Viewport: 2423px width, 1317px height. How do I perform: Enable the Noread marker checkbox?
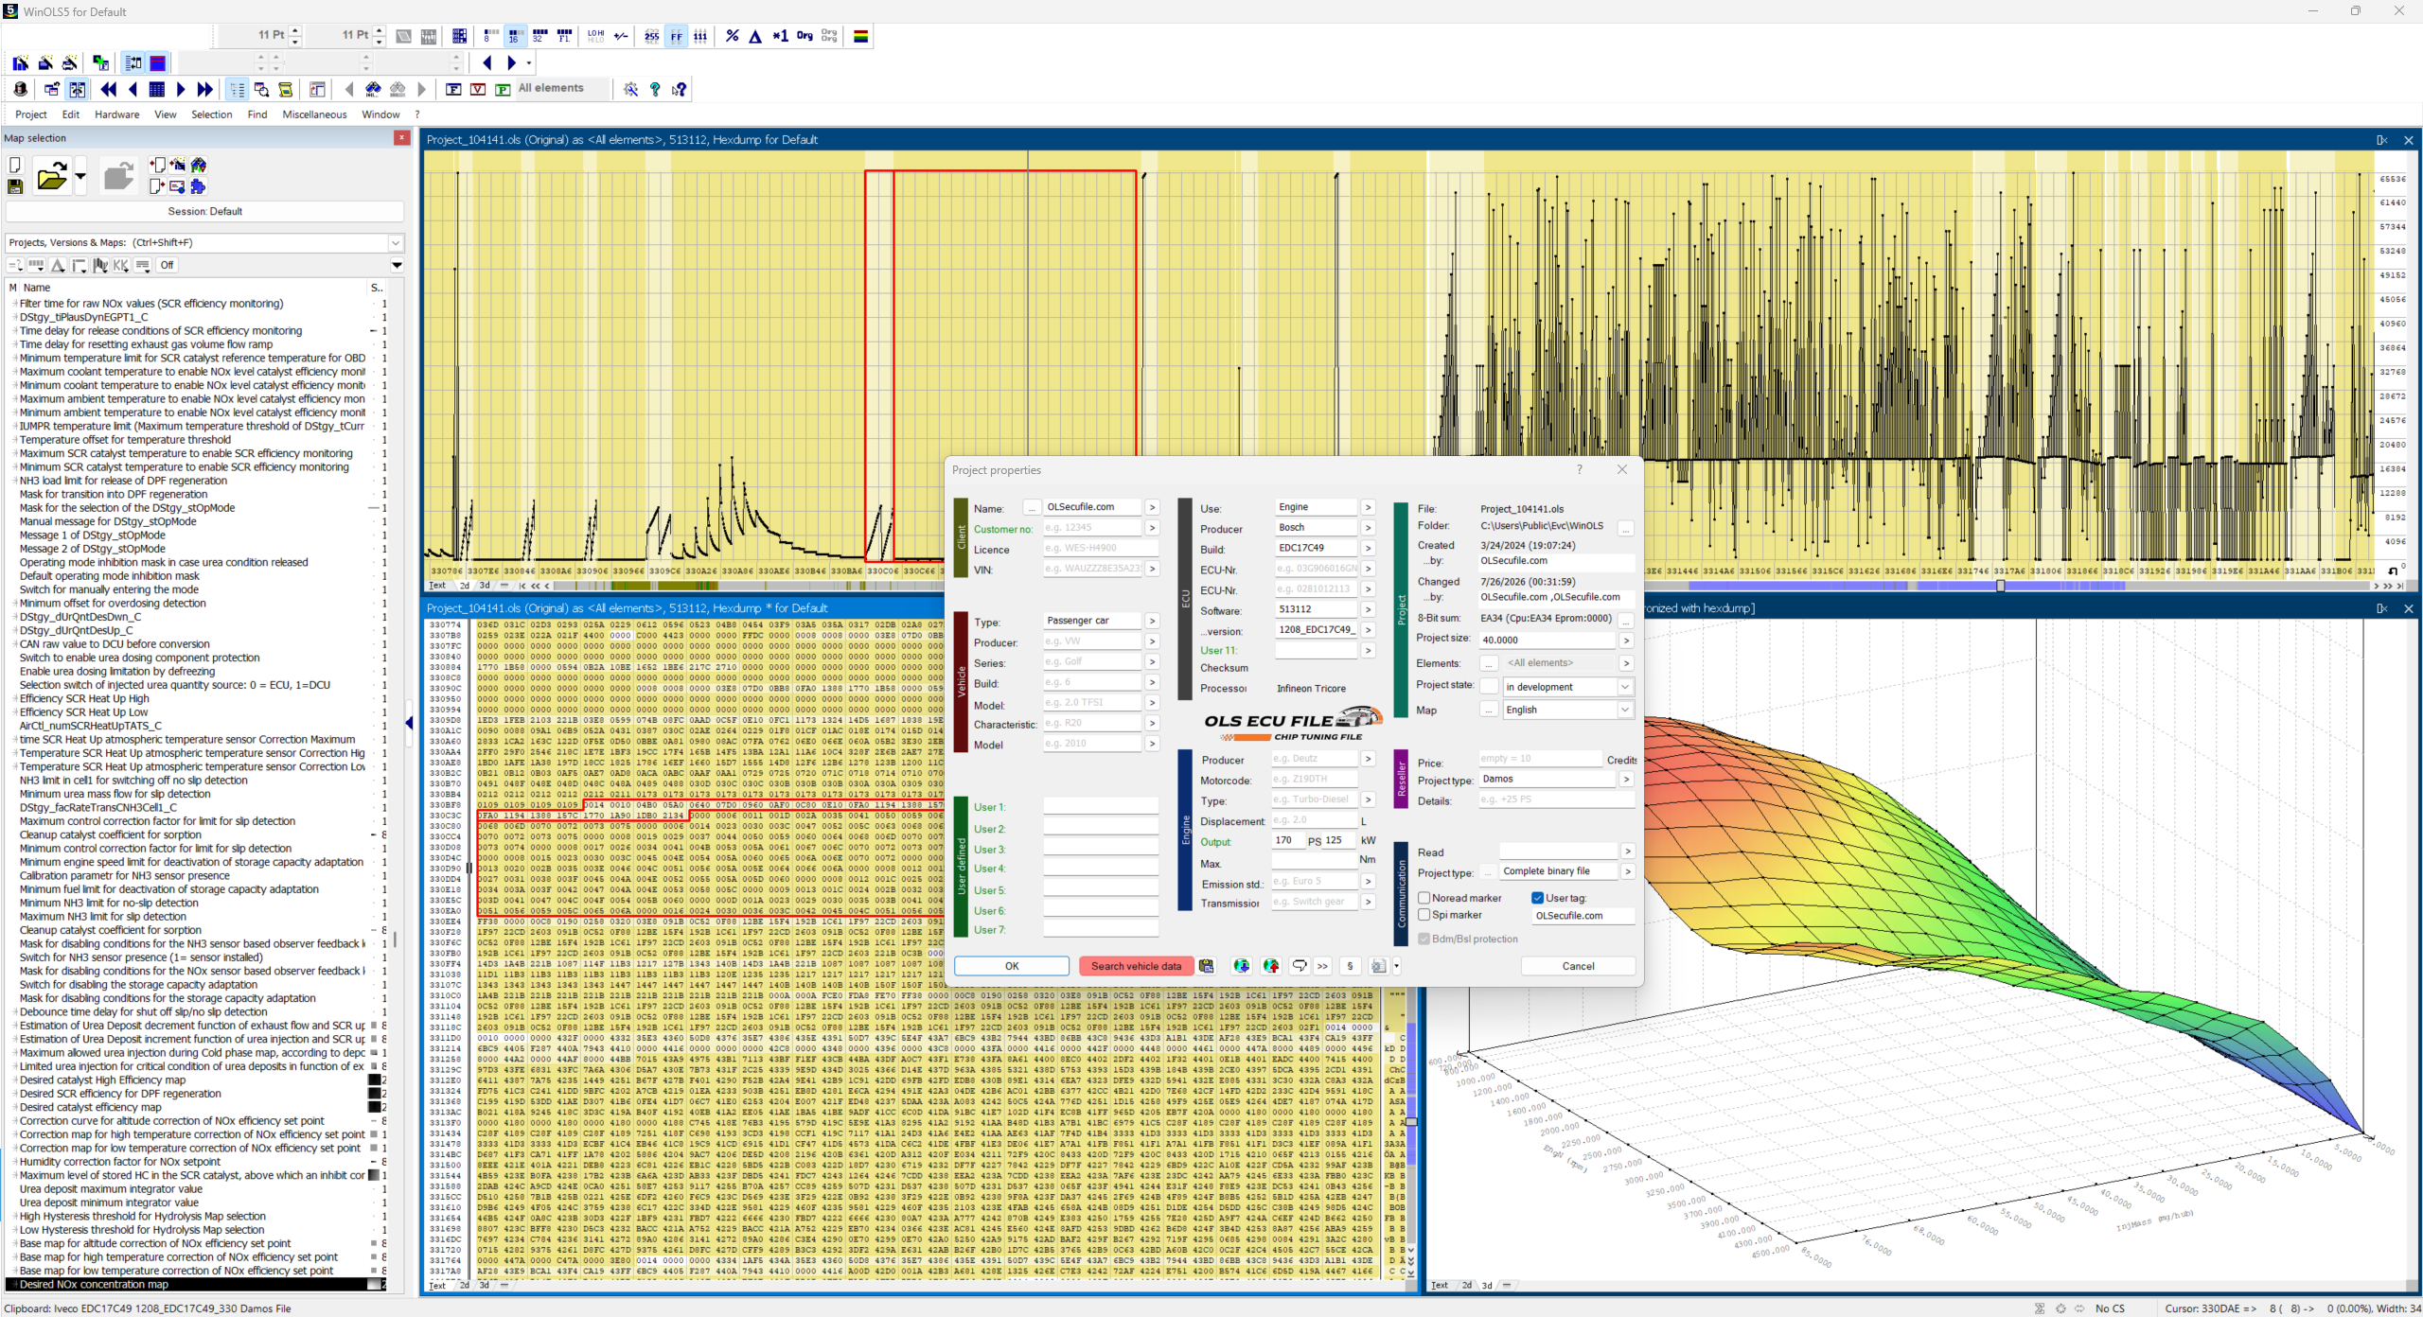tap(1424, 898)
